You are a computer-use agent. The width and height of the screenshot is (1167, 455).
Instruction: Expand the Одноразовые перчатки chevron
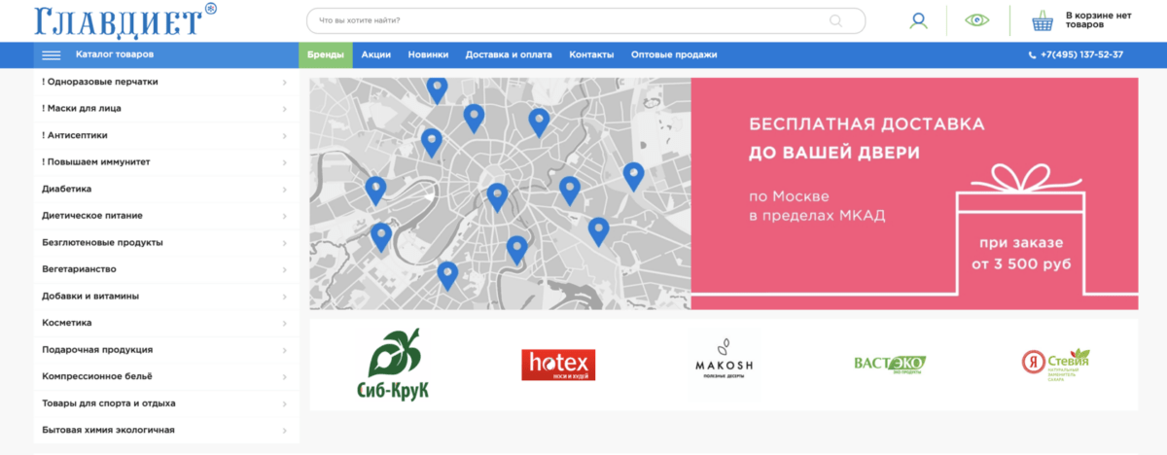(284, 83)
